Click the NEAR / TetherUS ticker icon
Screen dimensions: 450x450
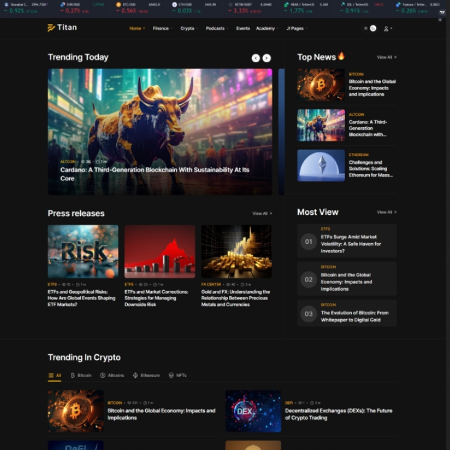click(x=286, y=4)
